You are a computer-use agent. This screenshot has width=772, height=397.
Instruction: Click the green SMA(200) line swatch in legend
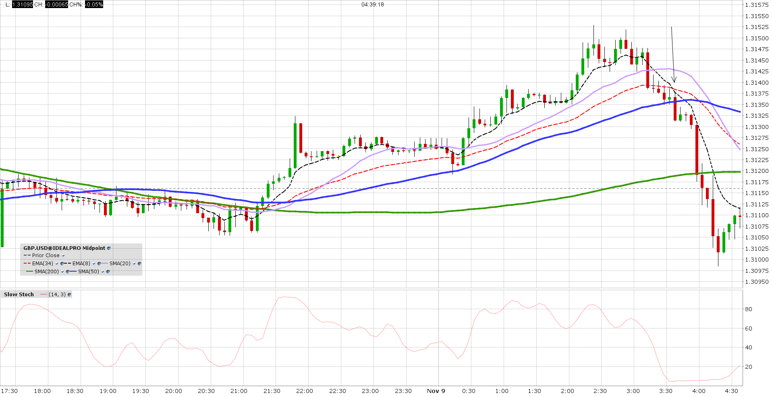[29, 271]
